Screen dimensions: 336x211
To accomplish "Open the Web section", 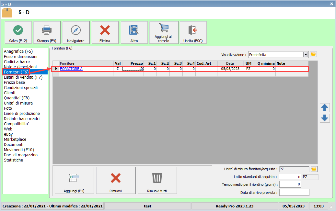I will [x=8, y=129].
